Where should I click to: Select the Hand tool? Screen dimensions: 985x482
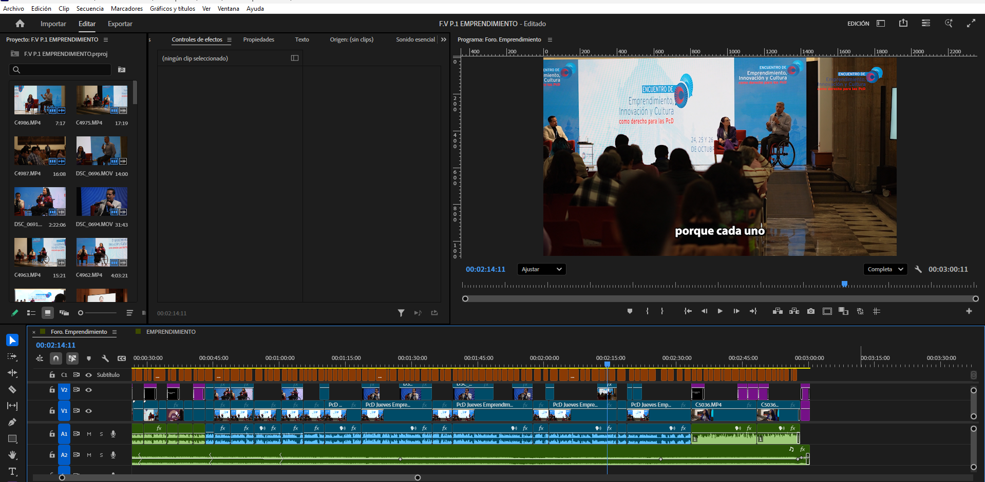point(12,455)
